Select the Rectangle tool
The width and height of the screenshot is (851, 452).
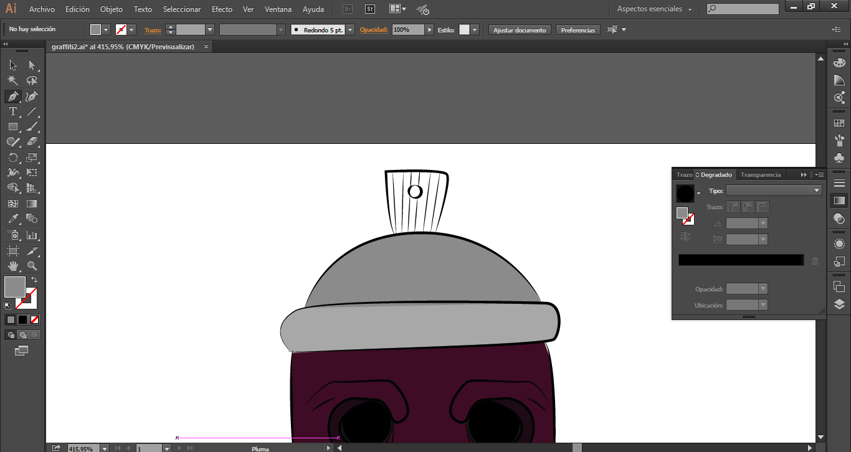point(12,127)
